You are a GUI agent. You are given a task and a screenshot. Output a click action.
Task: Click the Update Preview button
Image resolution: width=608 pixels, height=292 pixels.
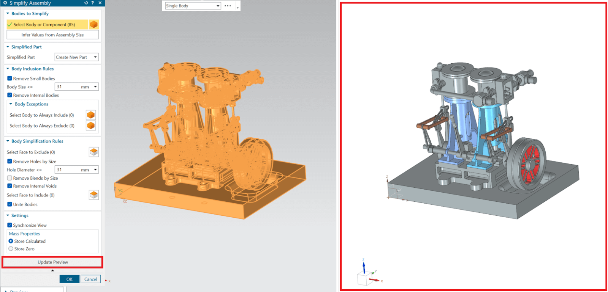click(53, 262)
